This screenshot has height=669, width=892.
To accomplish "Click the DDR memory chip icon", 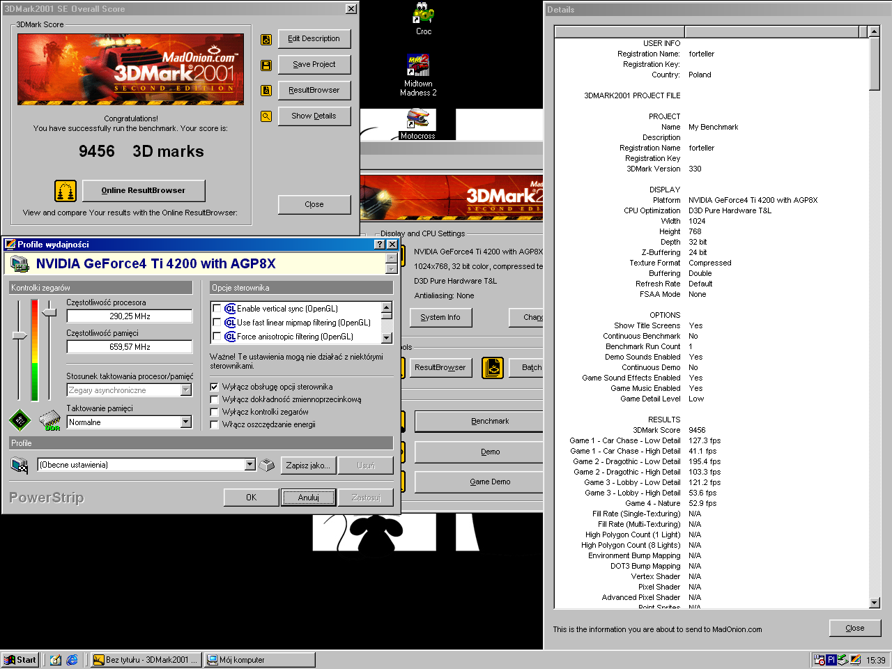I will [x=51, y=420].
